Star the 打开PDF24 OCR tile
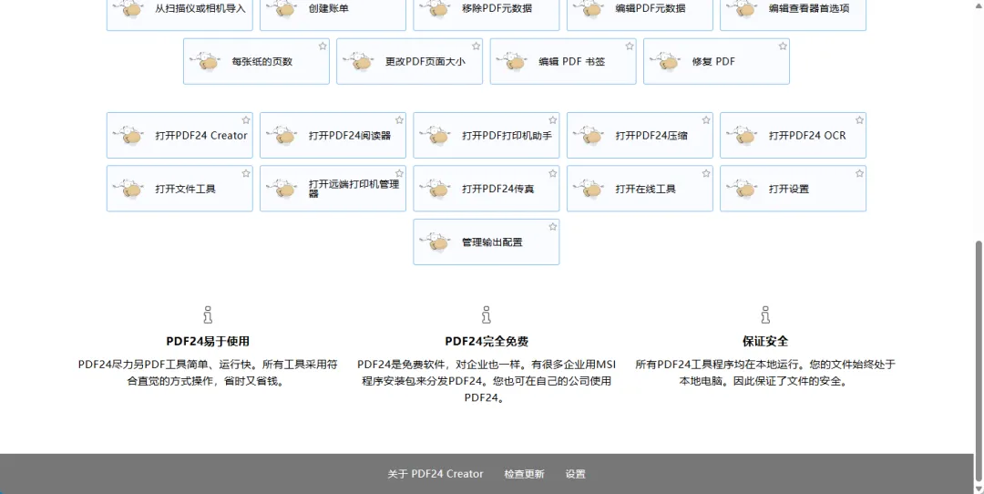The image size is (984, 494). (860, 120)
